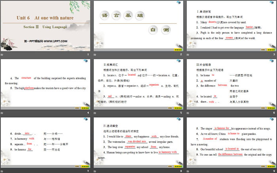Click slide number 2 label
The height and width of the screenshot is (173, 277).
click(x=181, y=55)
